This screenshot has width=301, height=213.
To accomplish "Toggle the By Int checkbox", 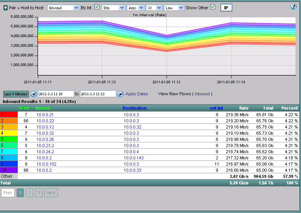I will click(x=97, y=7).
